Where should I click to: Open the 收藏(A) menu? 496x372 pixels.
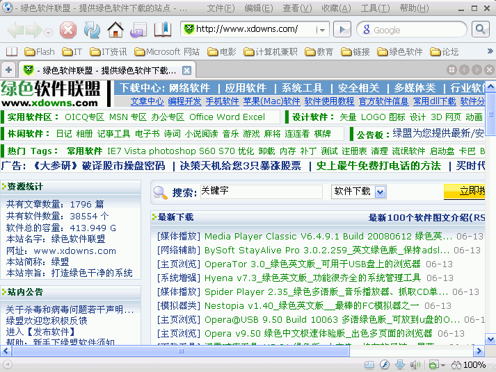click(x=336, y=8)
